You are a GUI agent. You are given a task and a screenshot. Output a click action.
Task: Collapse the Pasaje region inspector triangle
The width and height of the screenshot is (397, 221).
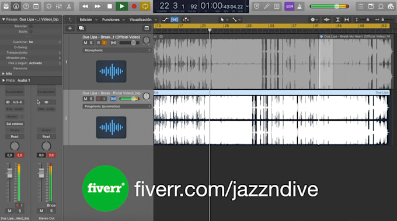click(x=4, y=19)
